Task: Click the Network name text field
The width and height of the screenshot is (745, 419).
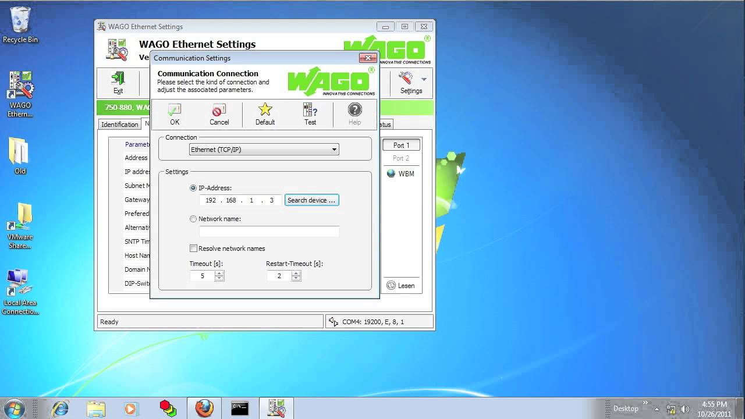Action: point(269,231)
